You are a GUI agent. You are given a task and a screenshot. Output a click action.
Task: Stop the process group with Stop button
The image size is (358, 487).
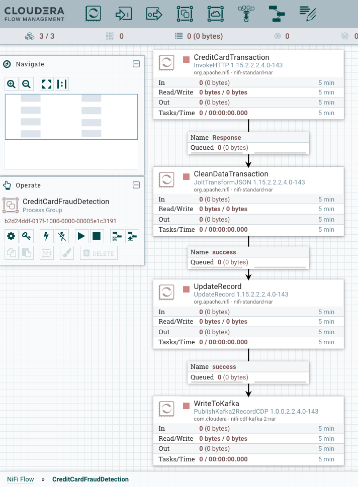coord(97,236)
